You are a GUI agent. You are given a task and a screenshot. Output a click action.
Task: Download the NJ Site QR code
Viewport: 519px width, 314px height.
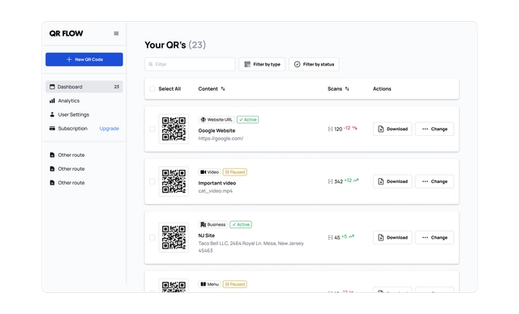pos(392,237)
